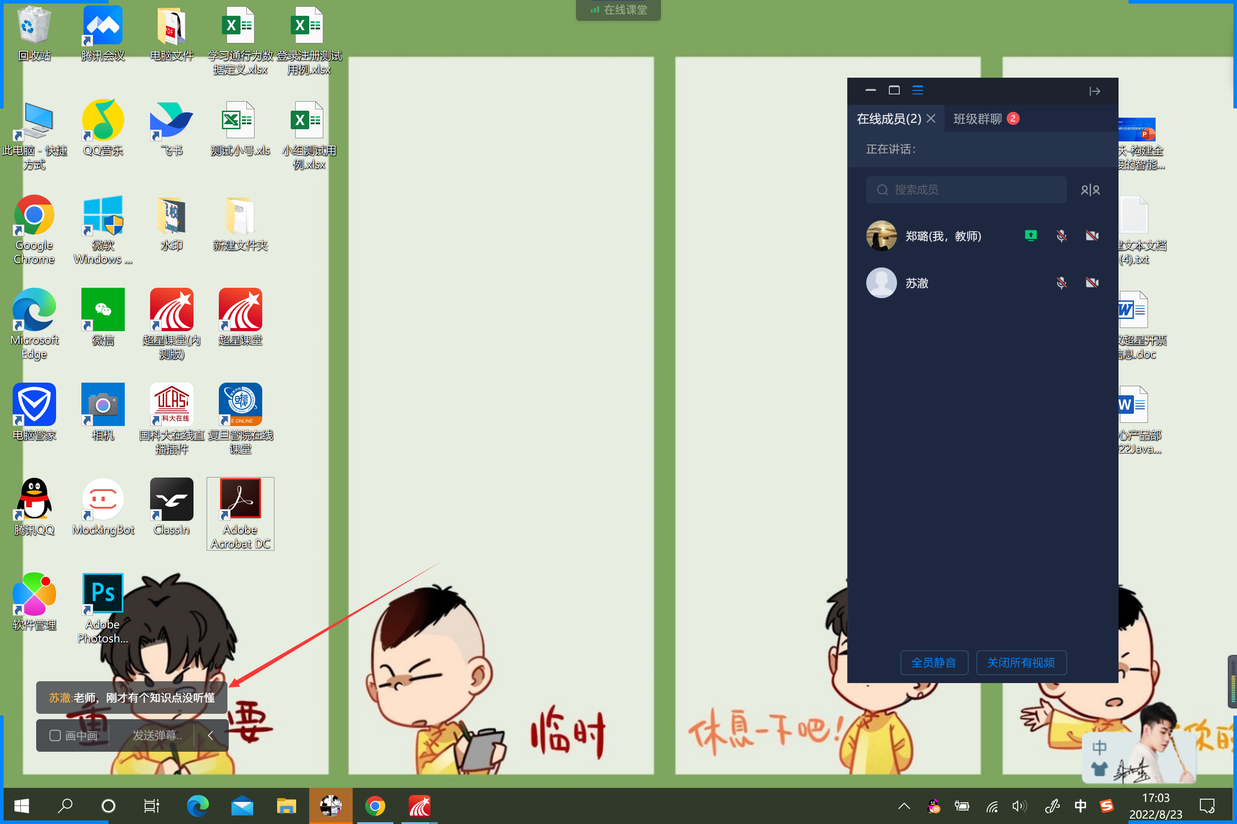1237x824 pixels.
Task: Switch to the 班级群聊 tab
Action: [977, 119]
